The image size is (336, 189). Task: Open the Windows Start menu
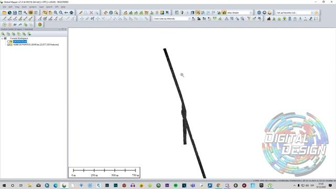point(4,185)
